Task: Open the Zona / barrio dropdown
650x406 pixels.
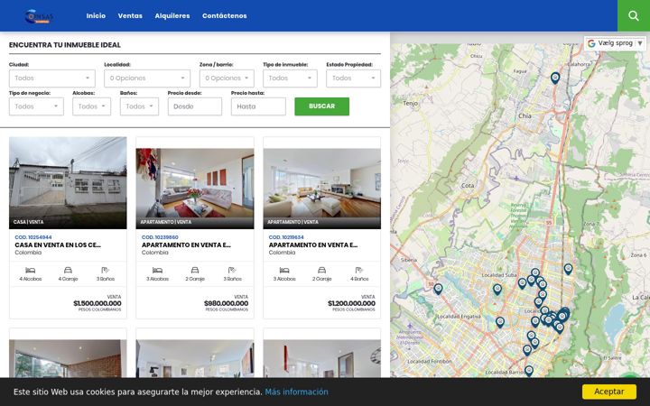Action: pyautogui.click(x=227, y=78)
